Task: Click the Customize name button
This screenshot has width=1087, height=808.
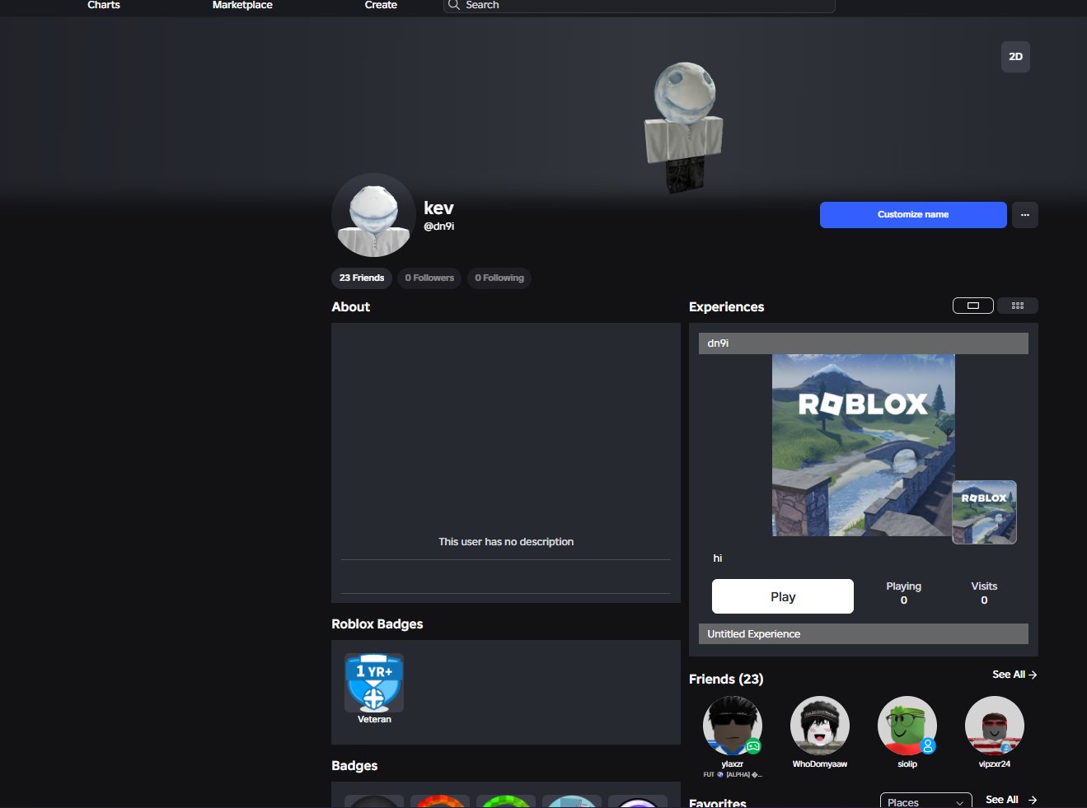Action: pyautogui.click(x=913, y=215)
